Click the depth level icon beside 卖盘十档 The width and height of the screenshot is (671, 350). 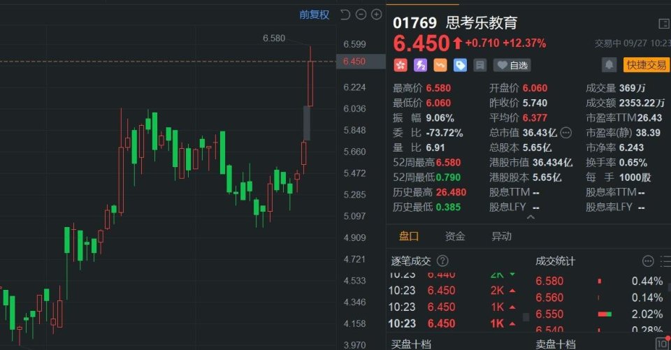(663, 343)
